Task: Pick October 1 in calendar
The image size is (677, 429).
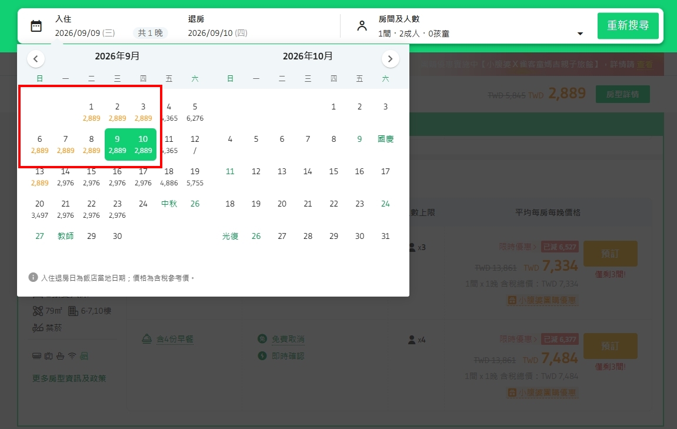Action: [334, 107]
